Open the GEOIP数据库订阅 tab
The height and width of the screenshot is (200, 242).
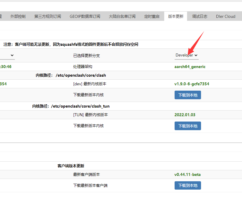pos(85,16)
